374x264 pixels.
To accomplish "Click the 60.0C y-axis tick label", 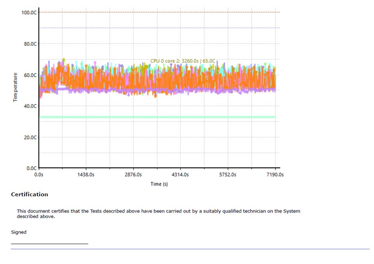I will (x=30, y=75).
